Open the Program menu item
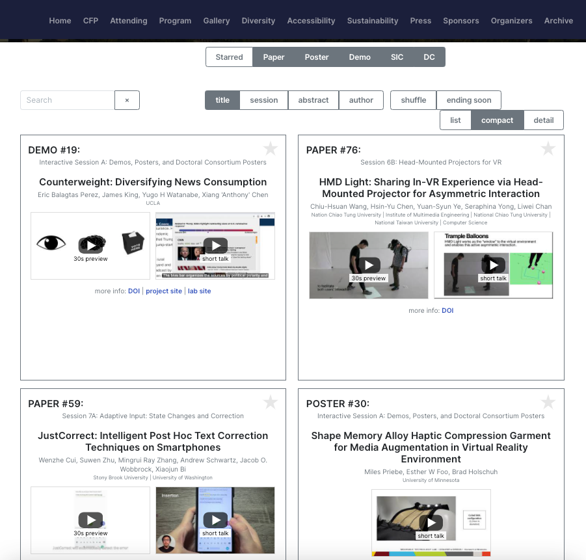Screen dimensions: 586x560 [175, 20]
